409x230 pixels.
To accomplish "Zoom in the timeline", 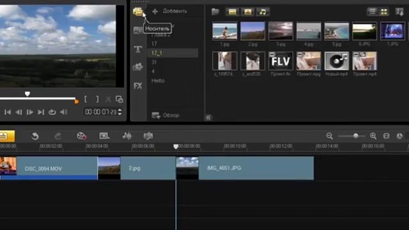I will (373, 136).
